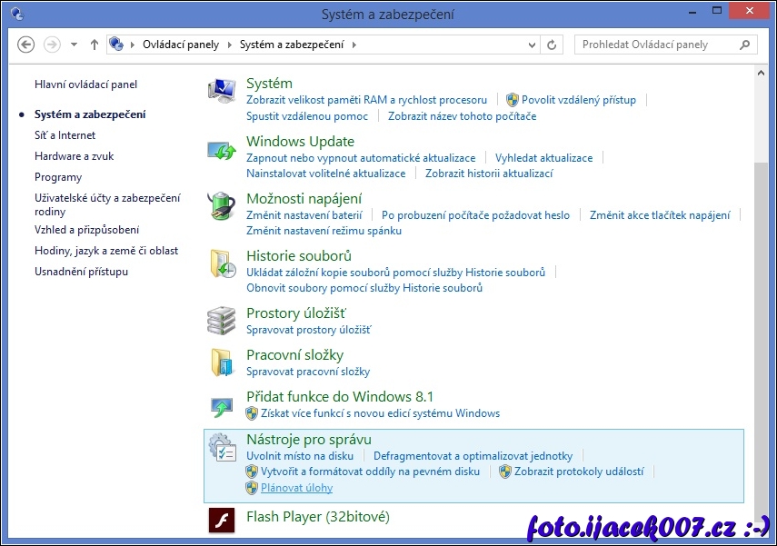
Task: Click the Prohledat Ovládací panely search field
Action: pyautogui.click(x=659, y=45)
